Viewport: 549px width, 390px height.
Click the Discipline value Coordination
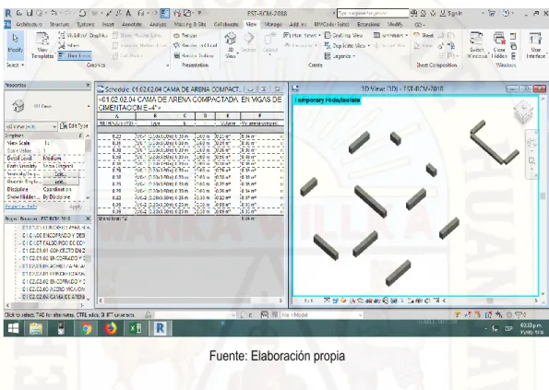57,189
